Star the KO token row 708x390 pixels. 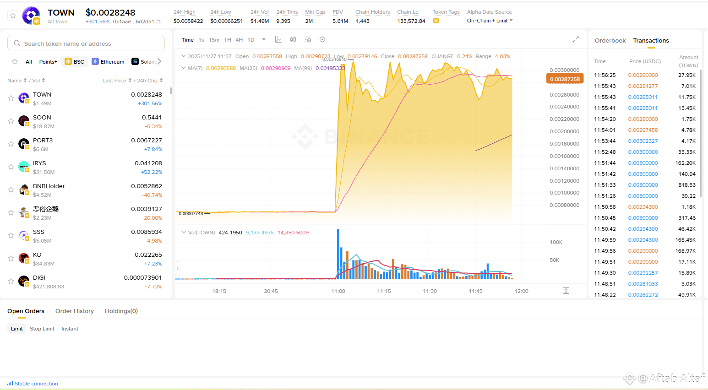pos(11,258)
